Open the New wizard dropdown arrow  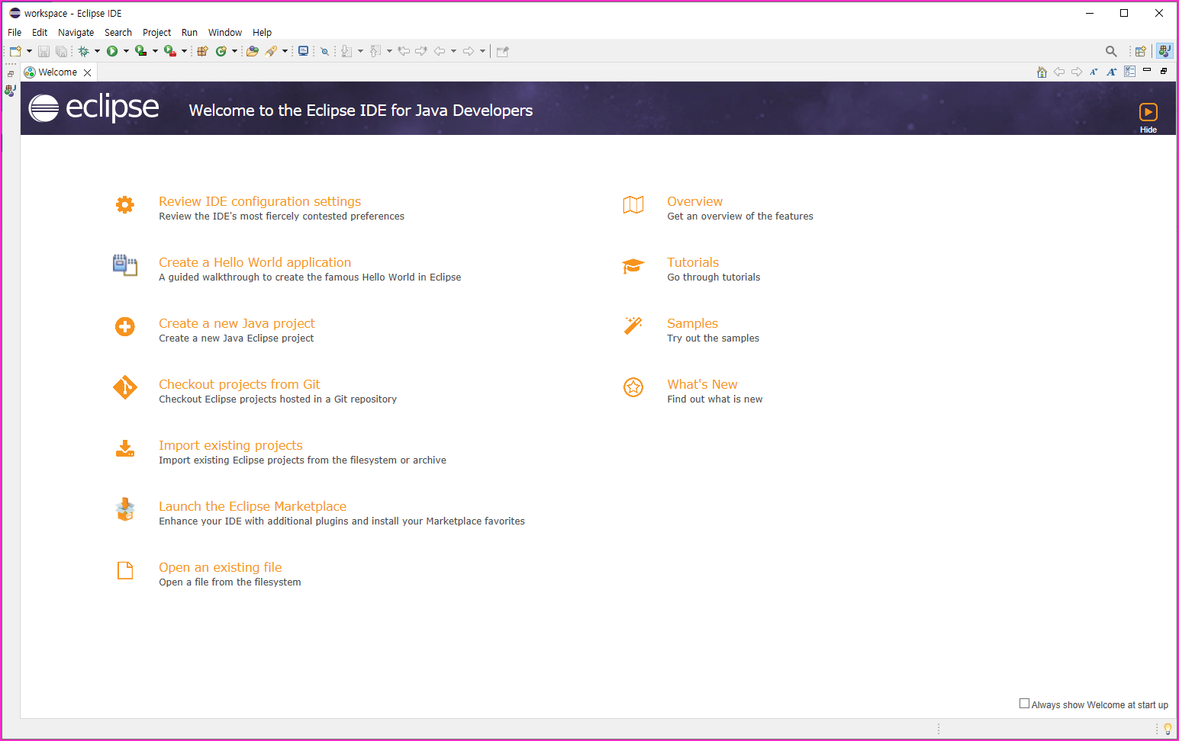click(29, 51)
